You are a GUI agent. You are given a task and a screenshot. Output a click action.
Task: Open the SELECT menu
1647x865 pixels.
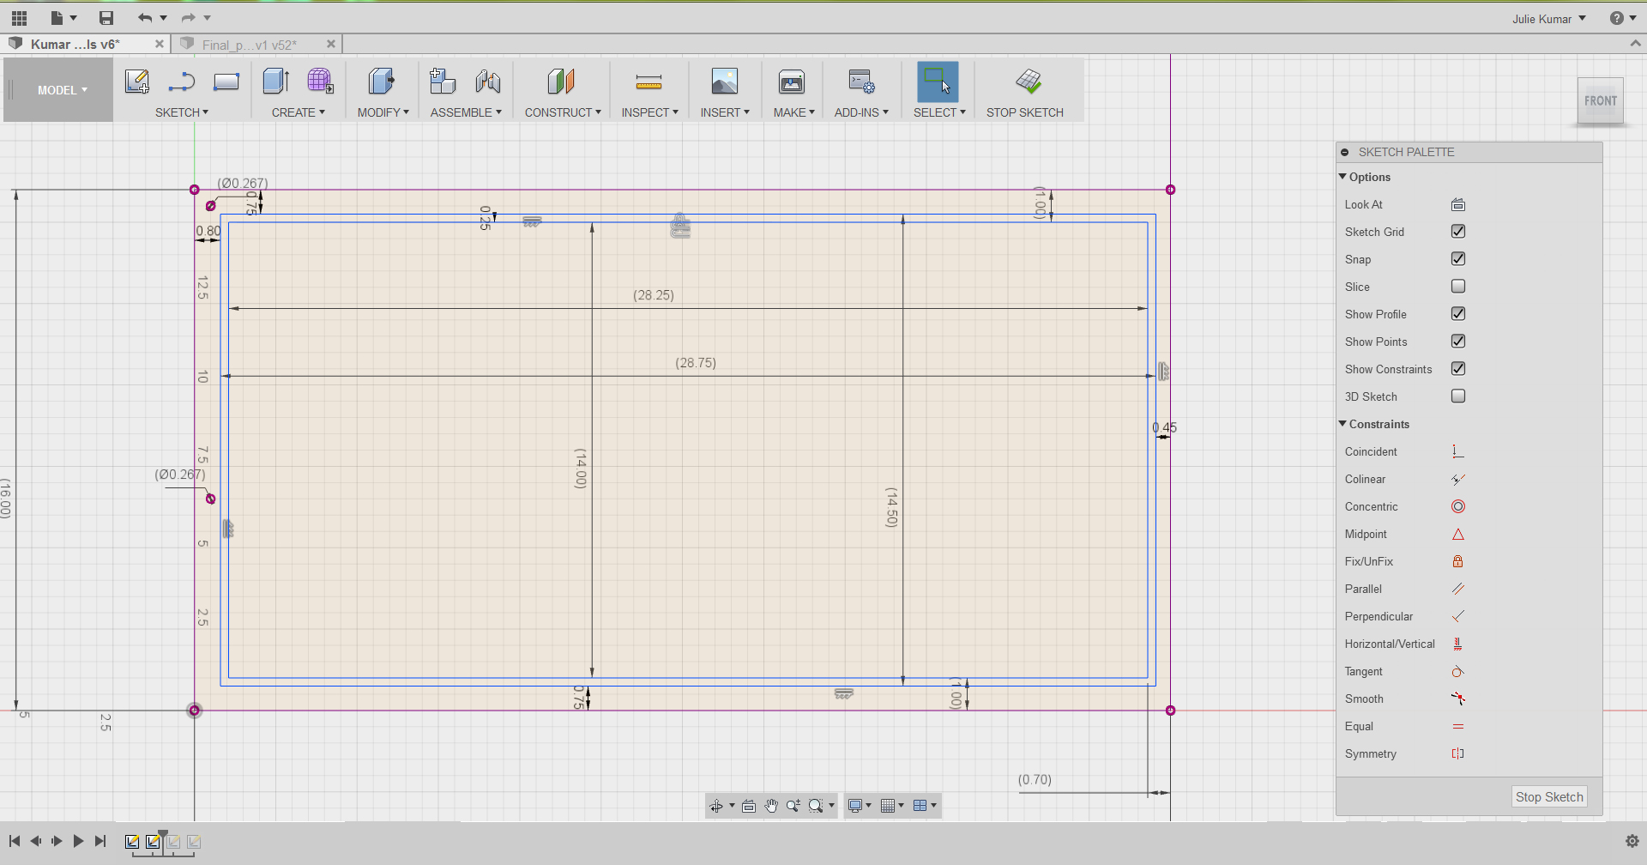coord(939,112)
